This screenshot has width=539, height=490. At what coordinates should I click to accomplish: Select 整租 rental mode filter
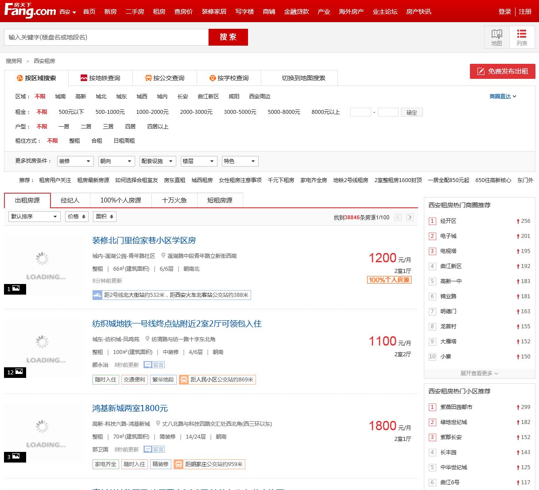pos(74,141)
